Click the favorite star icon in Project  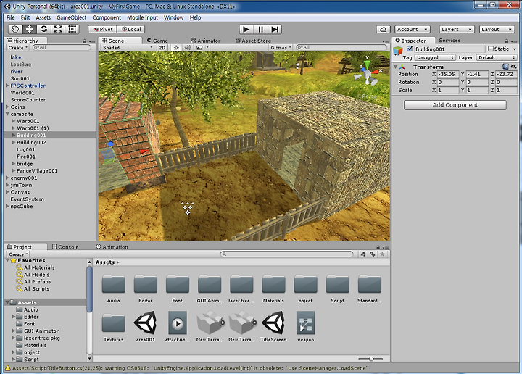(x=382, y=254)
